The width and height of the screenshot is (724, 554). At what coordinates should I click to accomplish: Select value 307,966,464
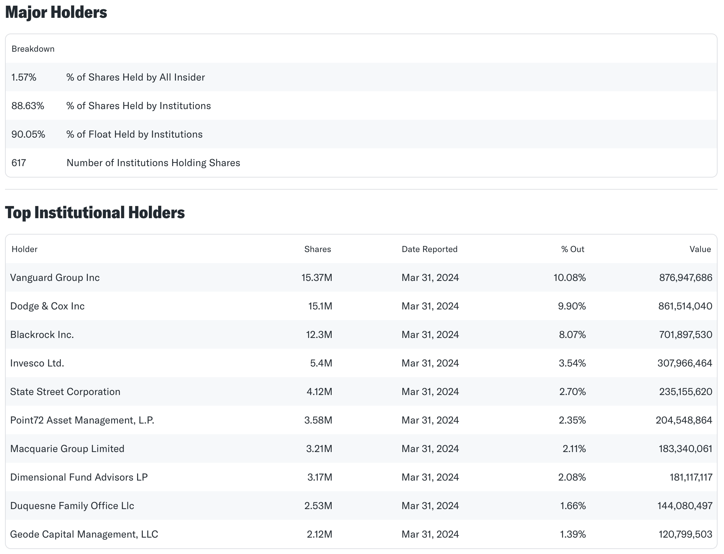coord(685,363)
